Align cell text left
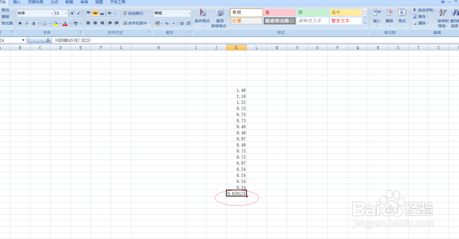 pos(89,23)
